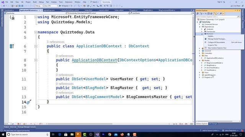Select BlogCommentModel.cs in Solution Explorer
Screen dimensions: 245x137
(x=215, y=63)
